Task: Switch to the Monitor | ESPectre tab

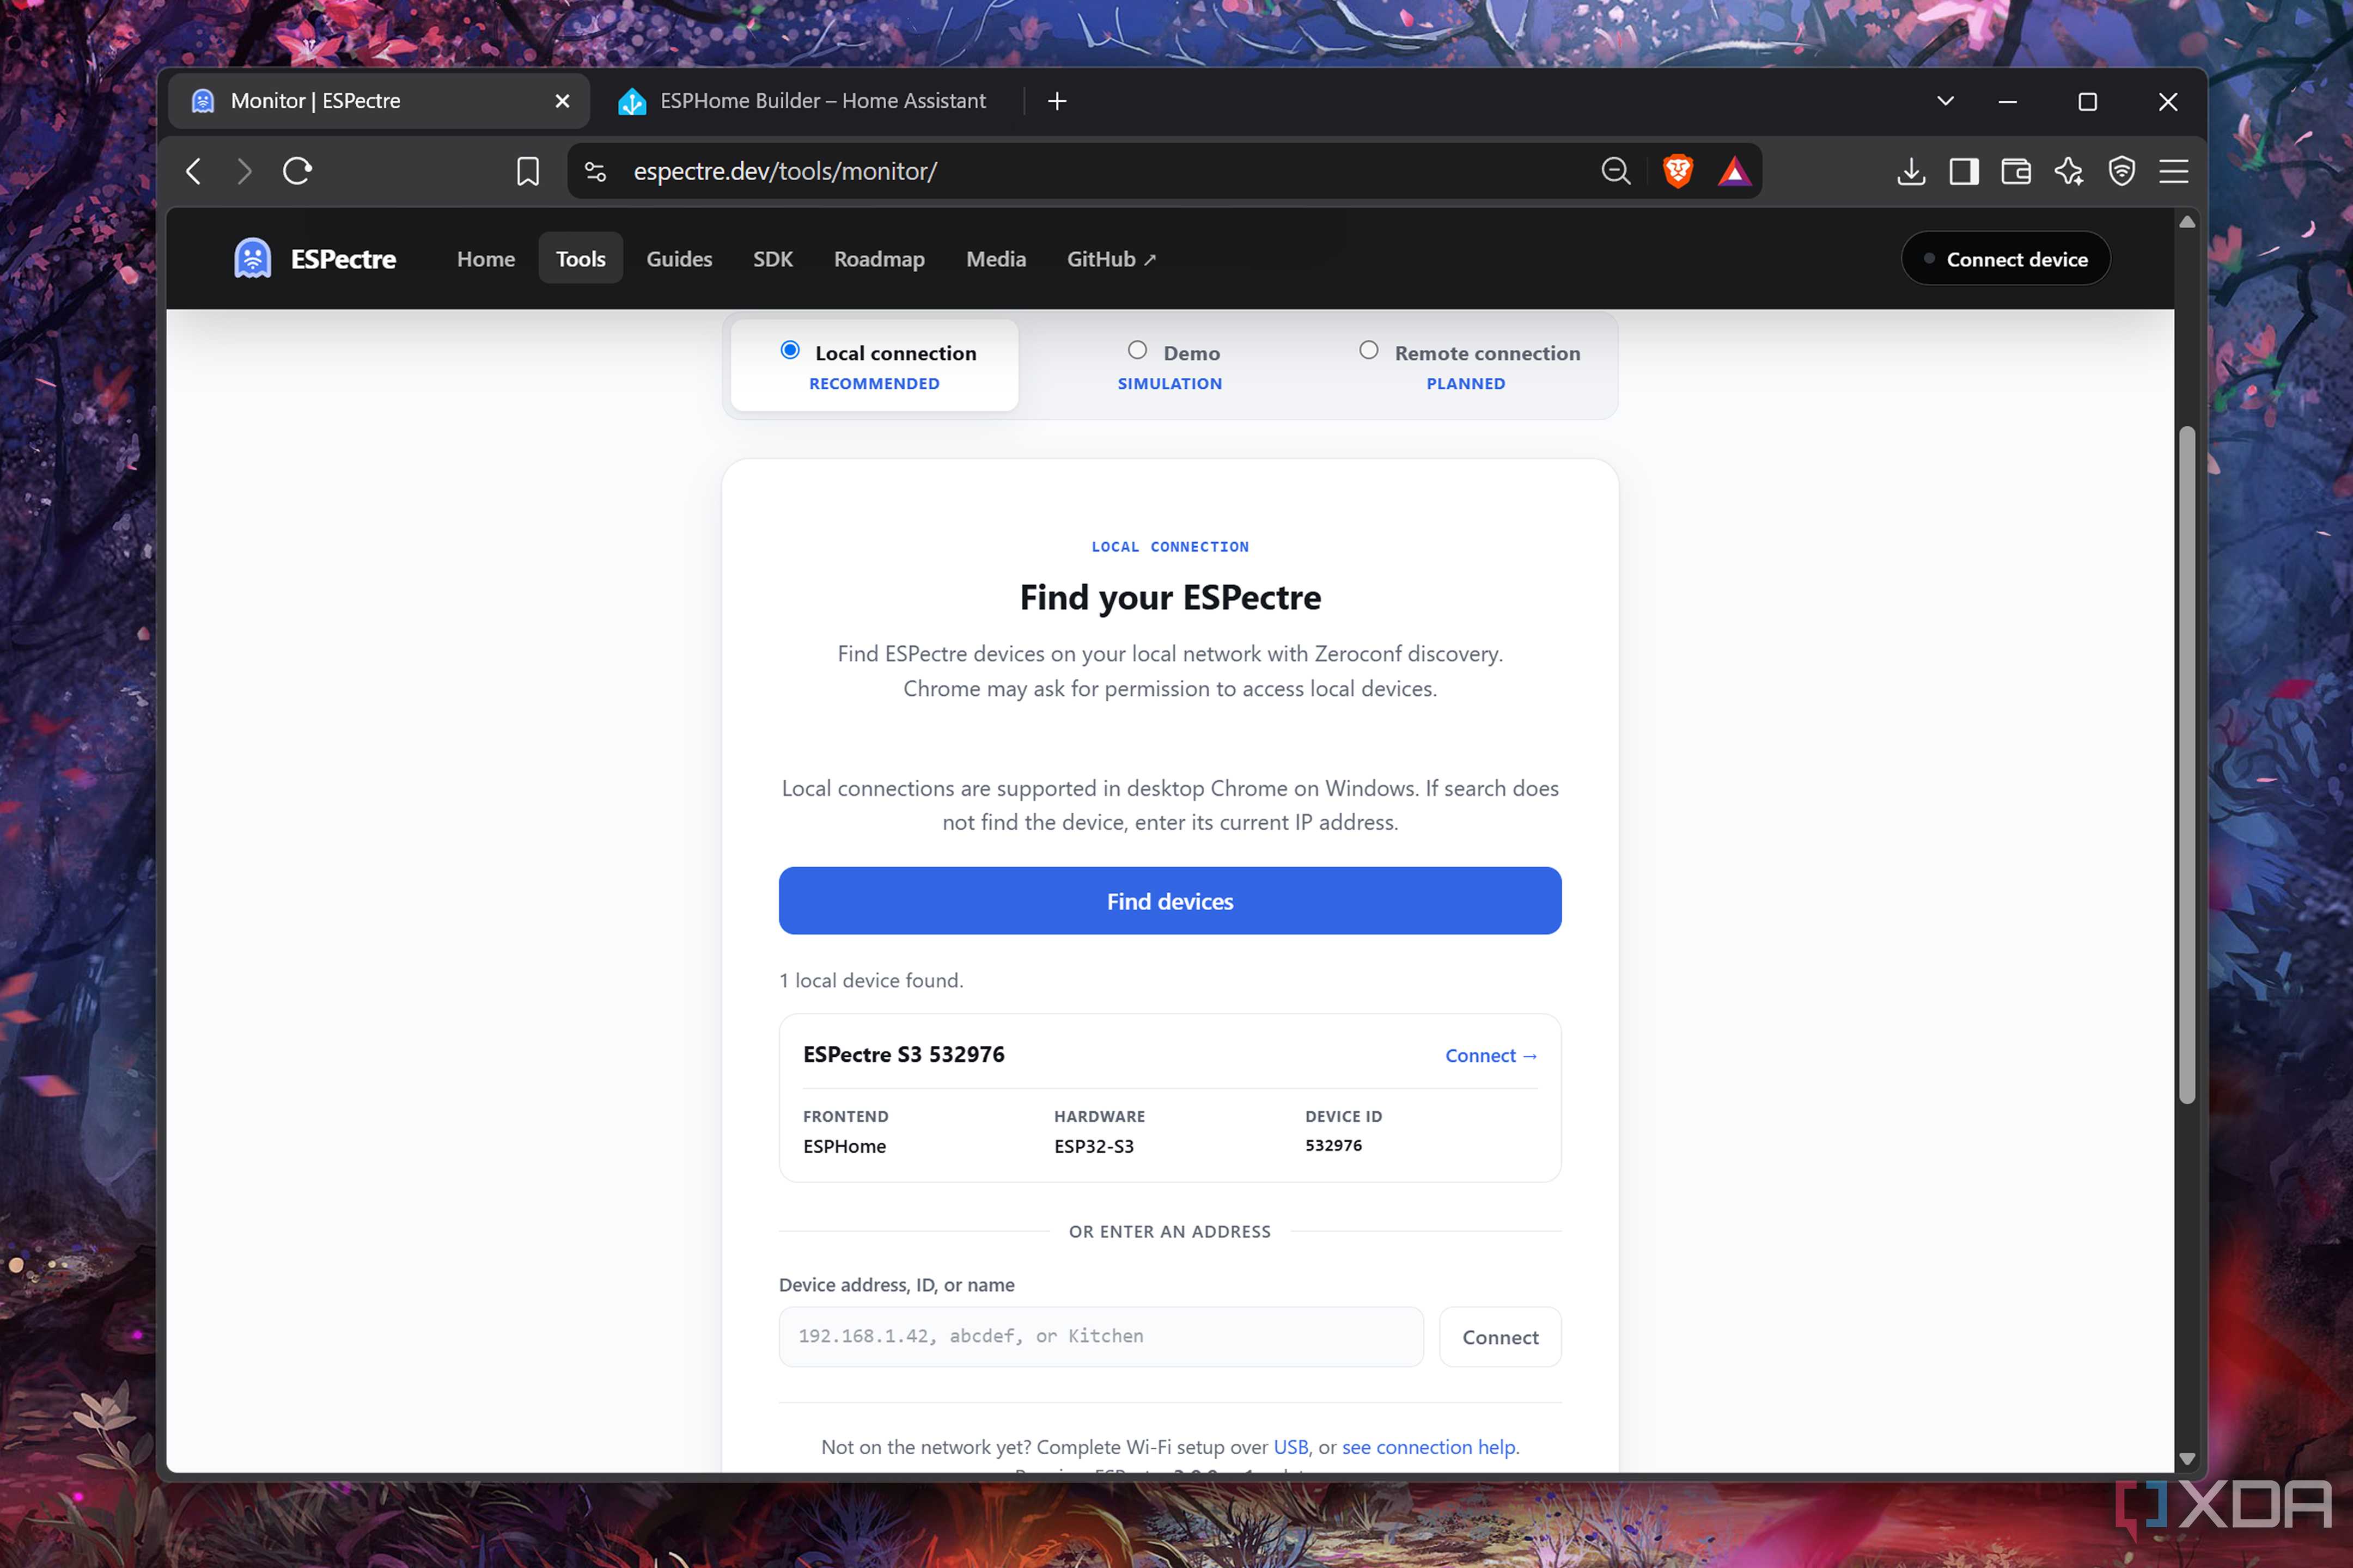Action: tap(378, 101)
